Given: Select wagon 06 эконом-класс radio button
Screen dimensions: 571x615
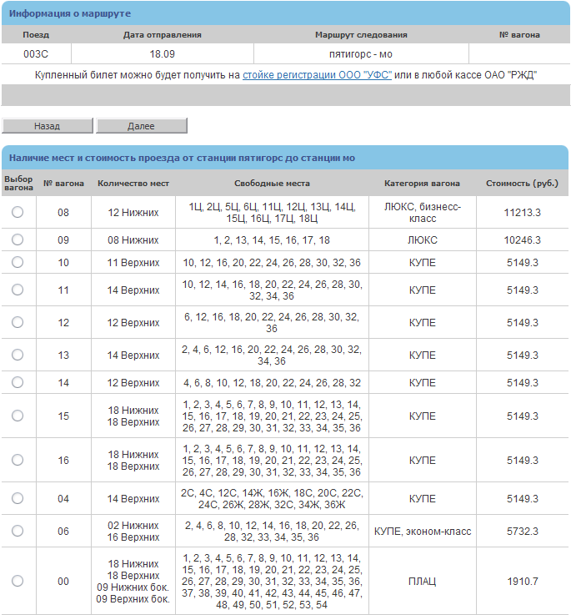Looking at the screenshot, I should (18, 532).
